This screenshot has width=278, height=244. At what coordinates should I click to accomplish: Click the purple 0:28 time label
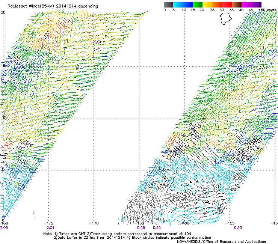pyautogui.click(x=141, y=228)
